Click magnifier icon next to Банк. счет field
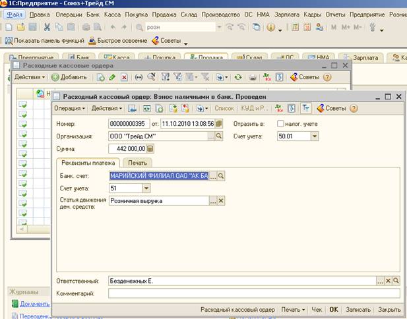This screenshot has width=407, height=319. (x=222, y=176)
